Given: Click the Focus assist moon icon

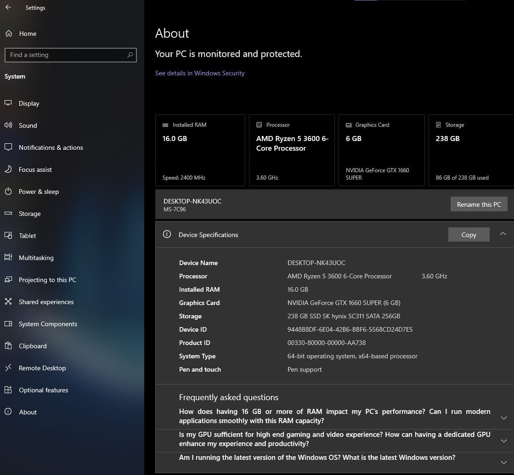Looking at the screenshot, I should tap(8, 169).
